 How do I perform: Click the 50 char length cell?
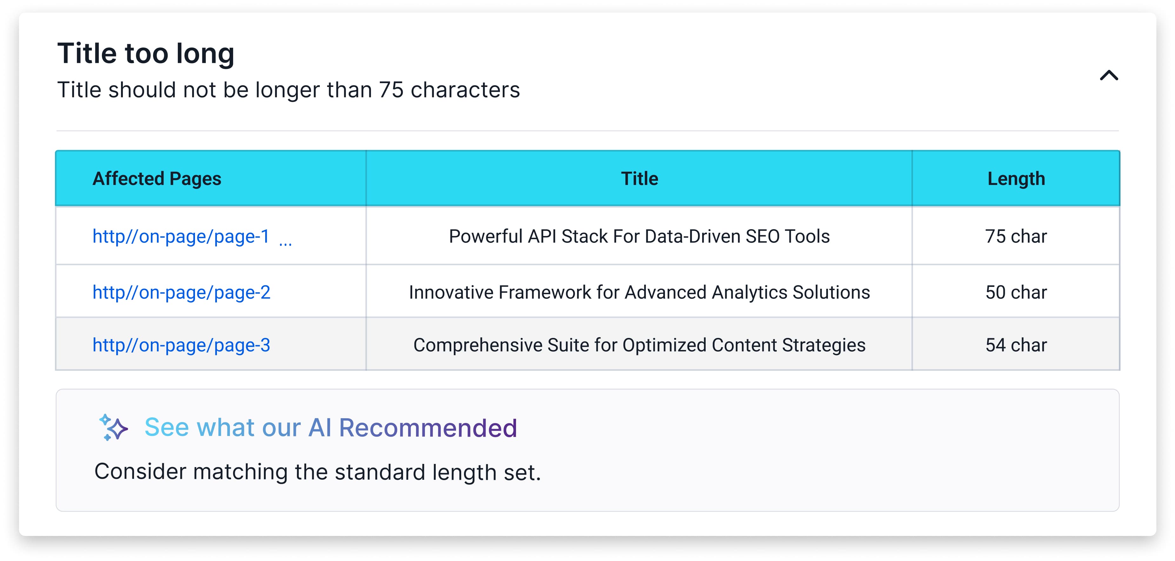pyautogui.click(x=1016, y=292)
